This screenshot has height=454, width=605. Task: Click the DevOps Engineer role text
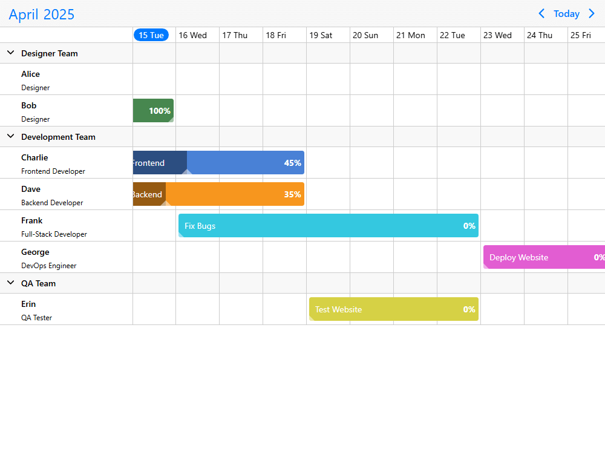[48, 266]
